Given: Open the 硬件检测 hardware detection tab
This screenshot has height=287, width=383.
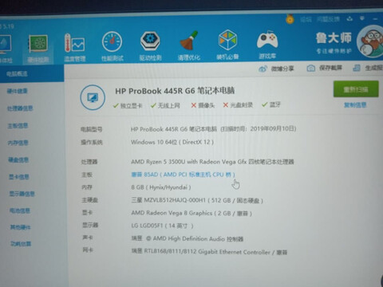Looking at the screenshot, I should click(38, 49).
